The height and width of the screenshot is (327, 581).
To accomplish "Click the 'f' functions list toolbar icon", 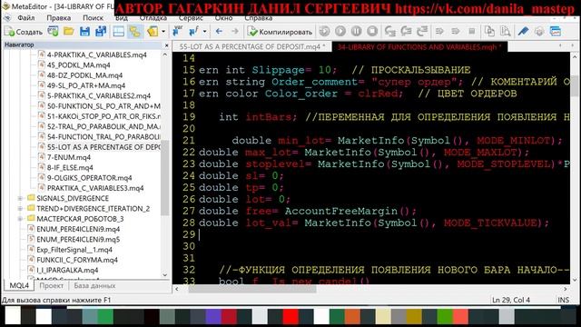I will point(193,32).
